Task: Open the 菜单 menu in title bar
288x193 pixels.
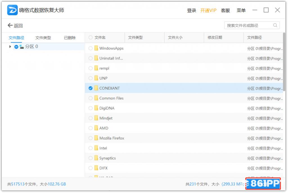Action: coord(241,10)
